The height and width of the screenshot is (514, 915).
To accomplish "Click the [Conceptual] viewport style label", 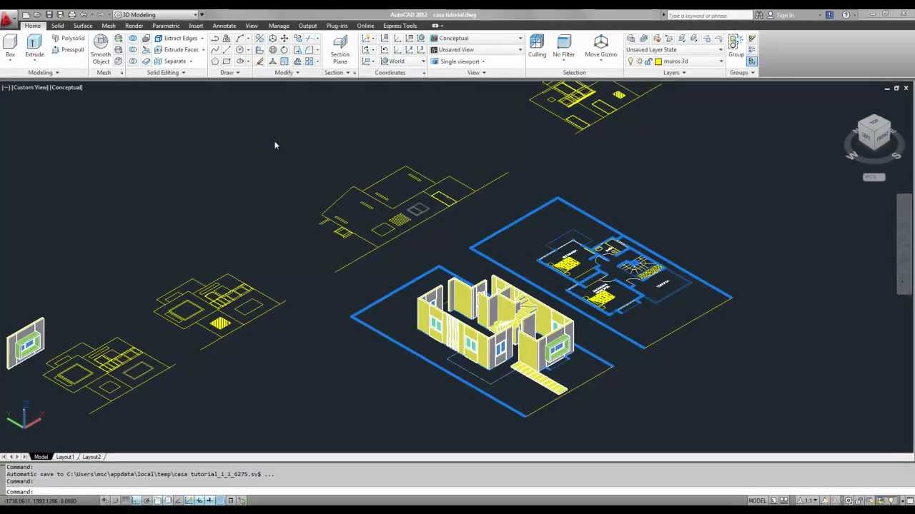I will tap(66, 87).
